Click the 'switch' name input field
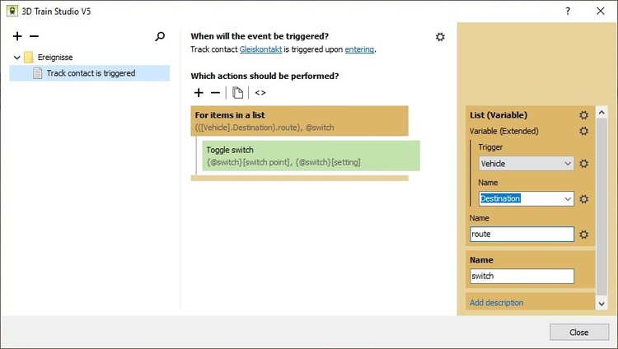Viewport: 618px width, 349px height. pos(521,276)
